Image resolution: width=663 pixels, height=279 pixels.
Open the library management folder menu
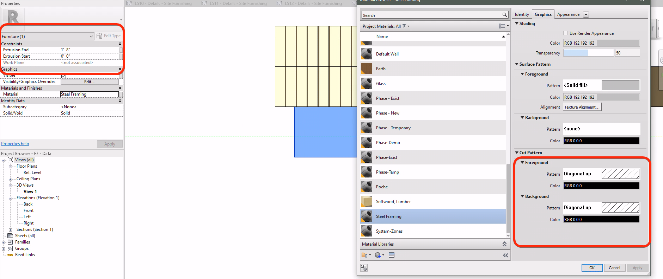coord(366,255)
